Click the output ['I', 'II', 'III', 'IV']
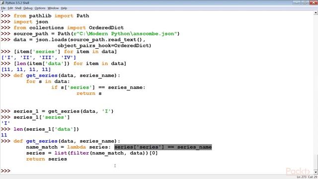 (39, 58)
